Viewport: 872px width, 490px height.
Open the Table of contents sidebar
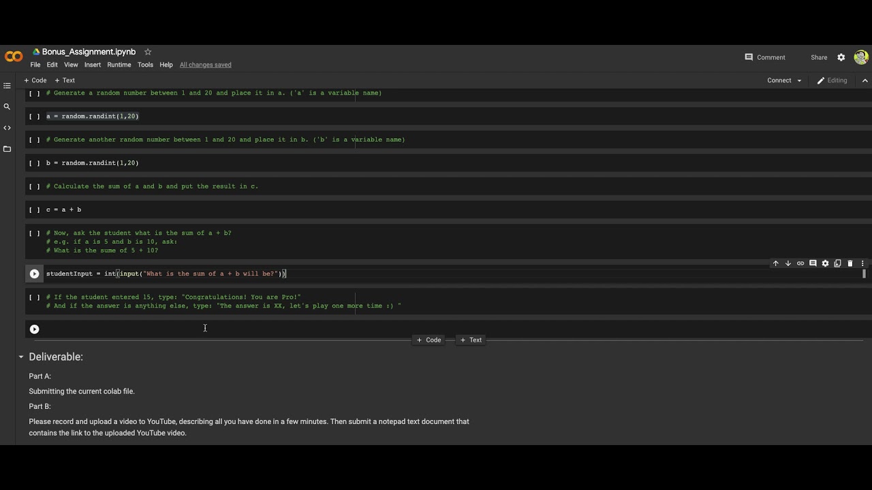tap(7, 86)
